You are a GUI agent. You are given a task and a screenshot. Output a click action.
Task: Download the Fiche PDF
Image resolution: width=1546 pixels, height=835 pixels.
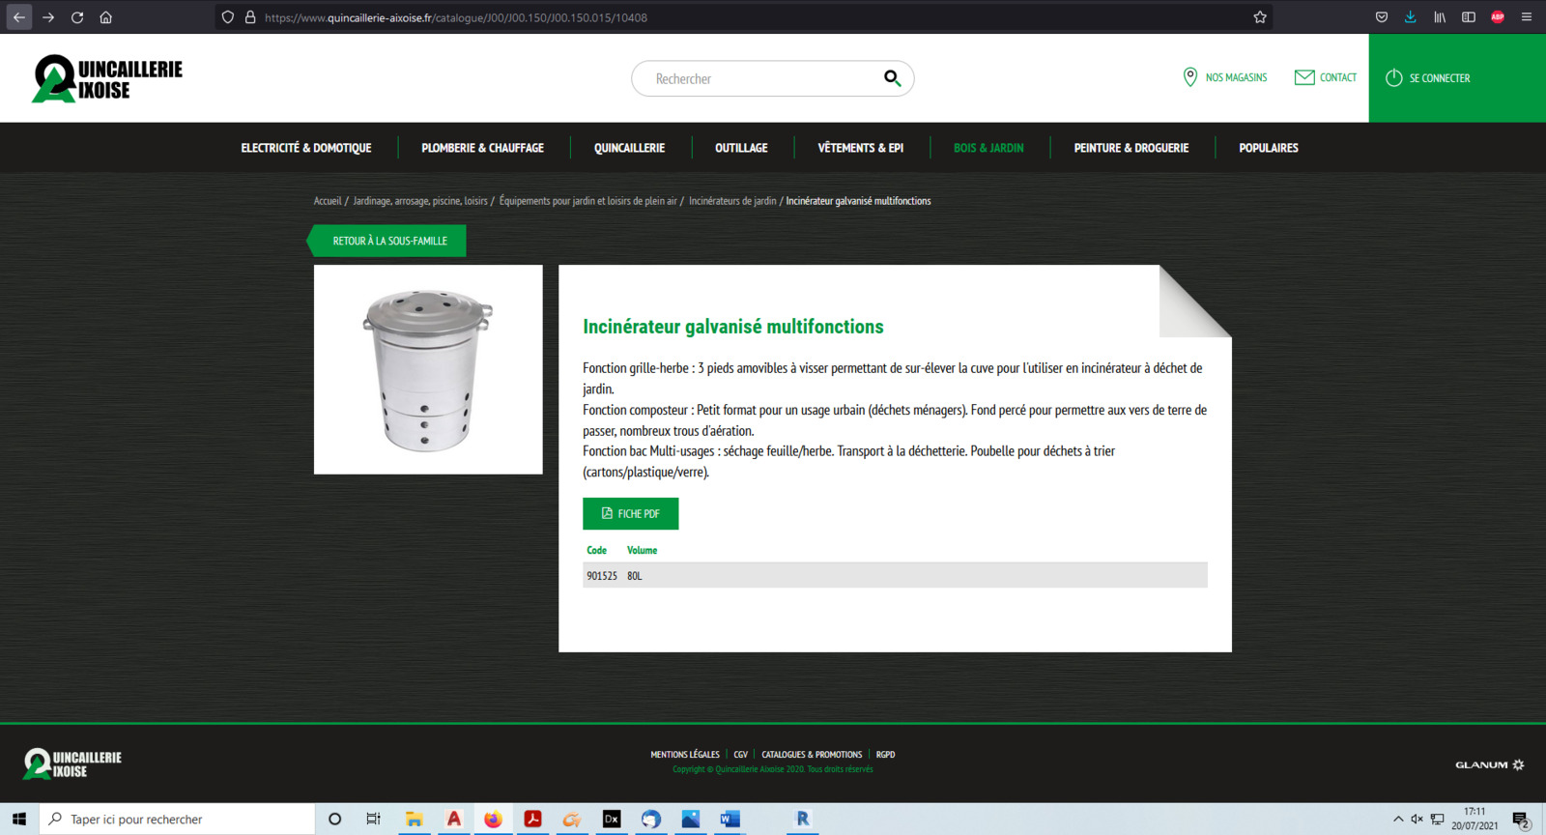pos(630,514)
